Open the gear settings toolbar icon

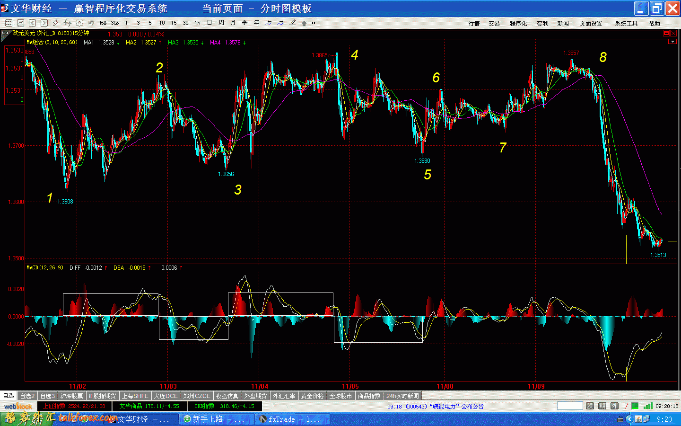pos(79,23)
